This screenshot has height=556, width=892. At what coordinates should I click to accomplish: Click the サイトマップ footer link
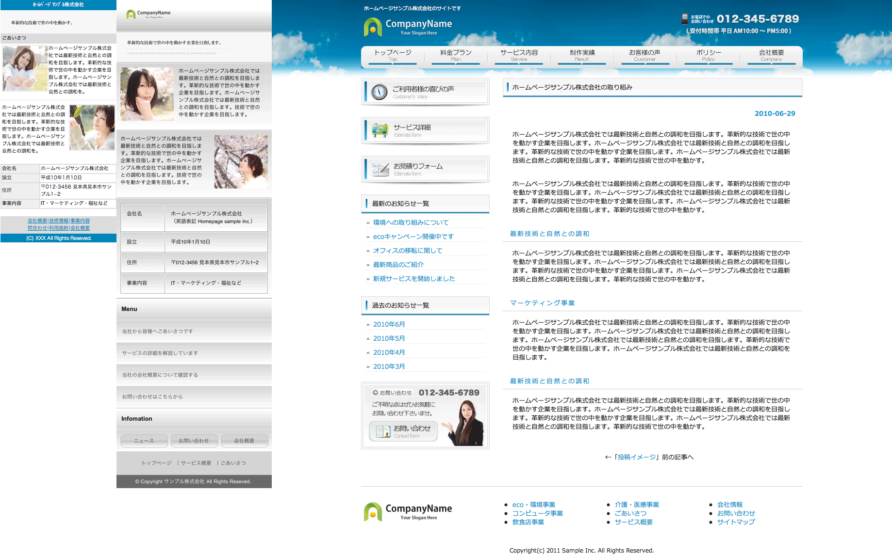click(736, 522)
